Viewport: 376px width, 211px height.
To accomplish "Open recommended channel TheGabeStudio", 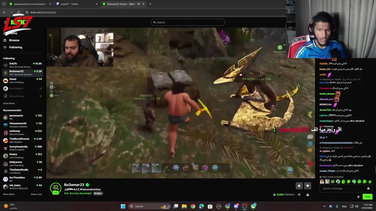I will tap(23, 171).
